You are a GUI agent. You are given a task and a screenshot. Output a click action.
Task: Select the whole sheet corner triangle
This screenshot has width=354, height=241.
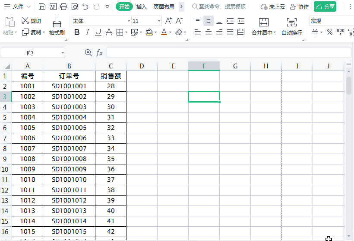7,66
